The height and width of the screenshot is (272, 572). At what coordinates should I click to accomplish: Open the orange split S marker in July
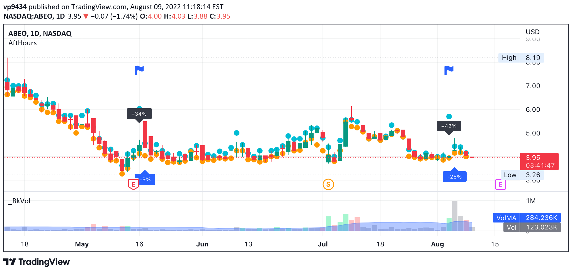pyautogui.click(x=328, y=184)
